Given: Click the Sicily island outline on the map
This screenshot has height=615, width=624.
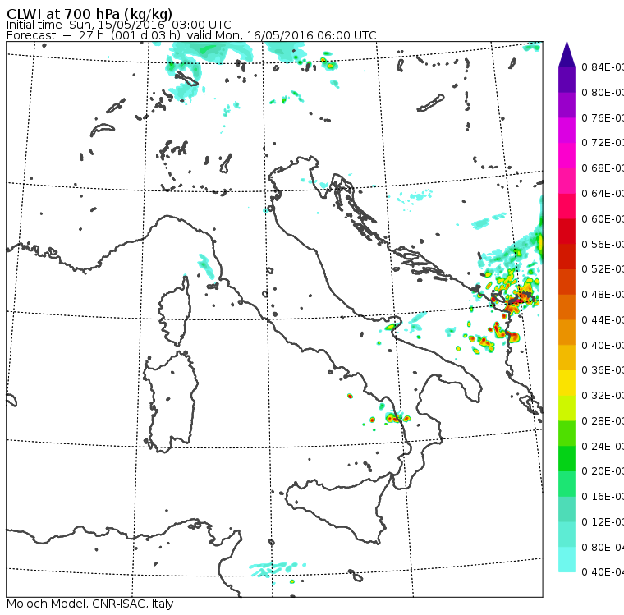Looking at the screenshot, I should (338, 507).
